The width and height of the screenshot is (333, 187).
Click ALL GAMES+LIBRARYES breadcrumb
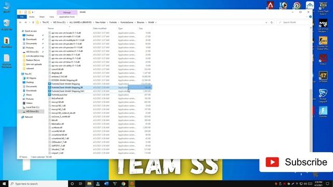pos(81,22)
